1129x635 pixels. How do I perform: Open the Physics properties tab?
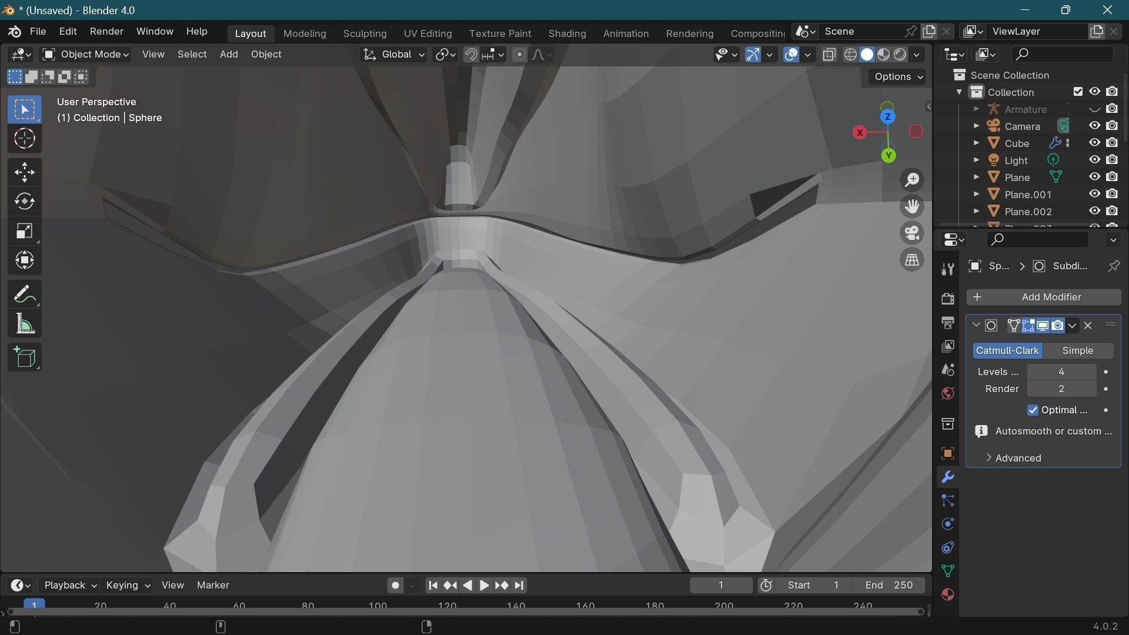click(x=948, y=524)
